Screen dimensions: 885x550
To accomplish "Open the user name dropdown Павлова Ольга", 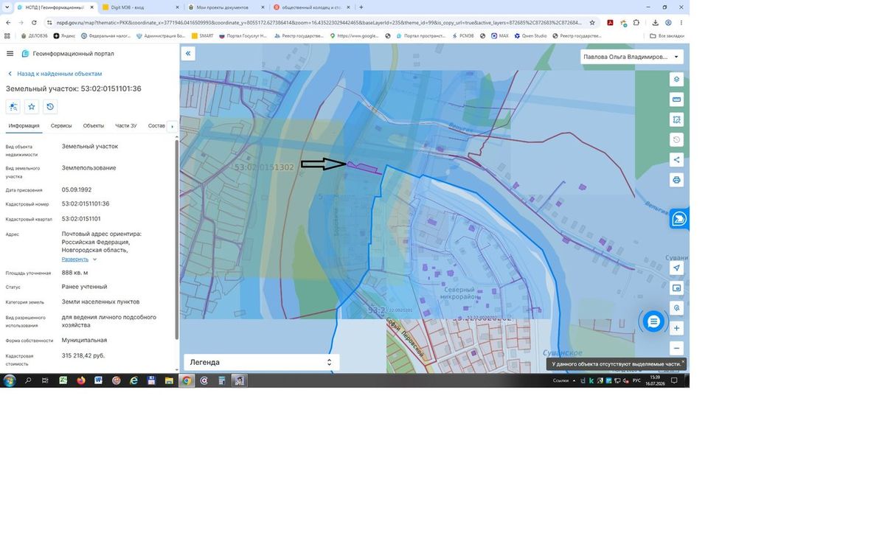I will click(631, 57).
